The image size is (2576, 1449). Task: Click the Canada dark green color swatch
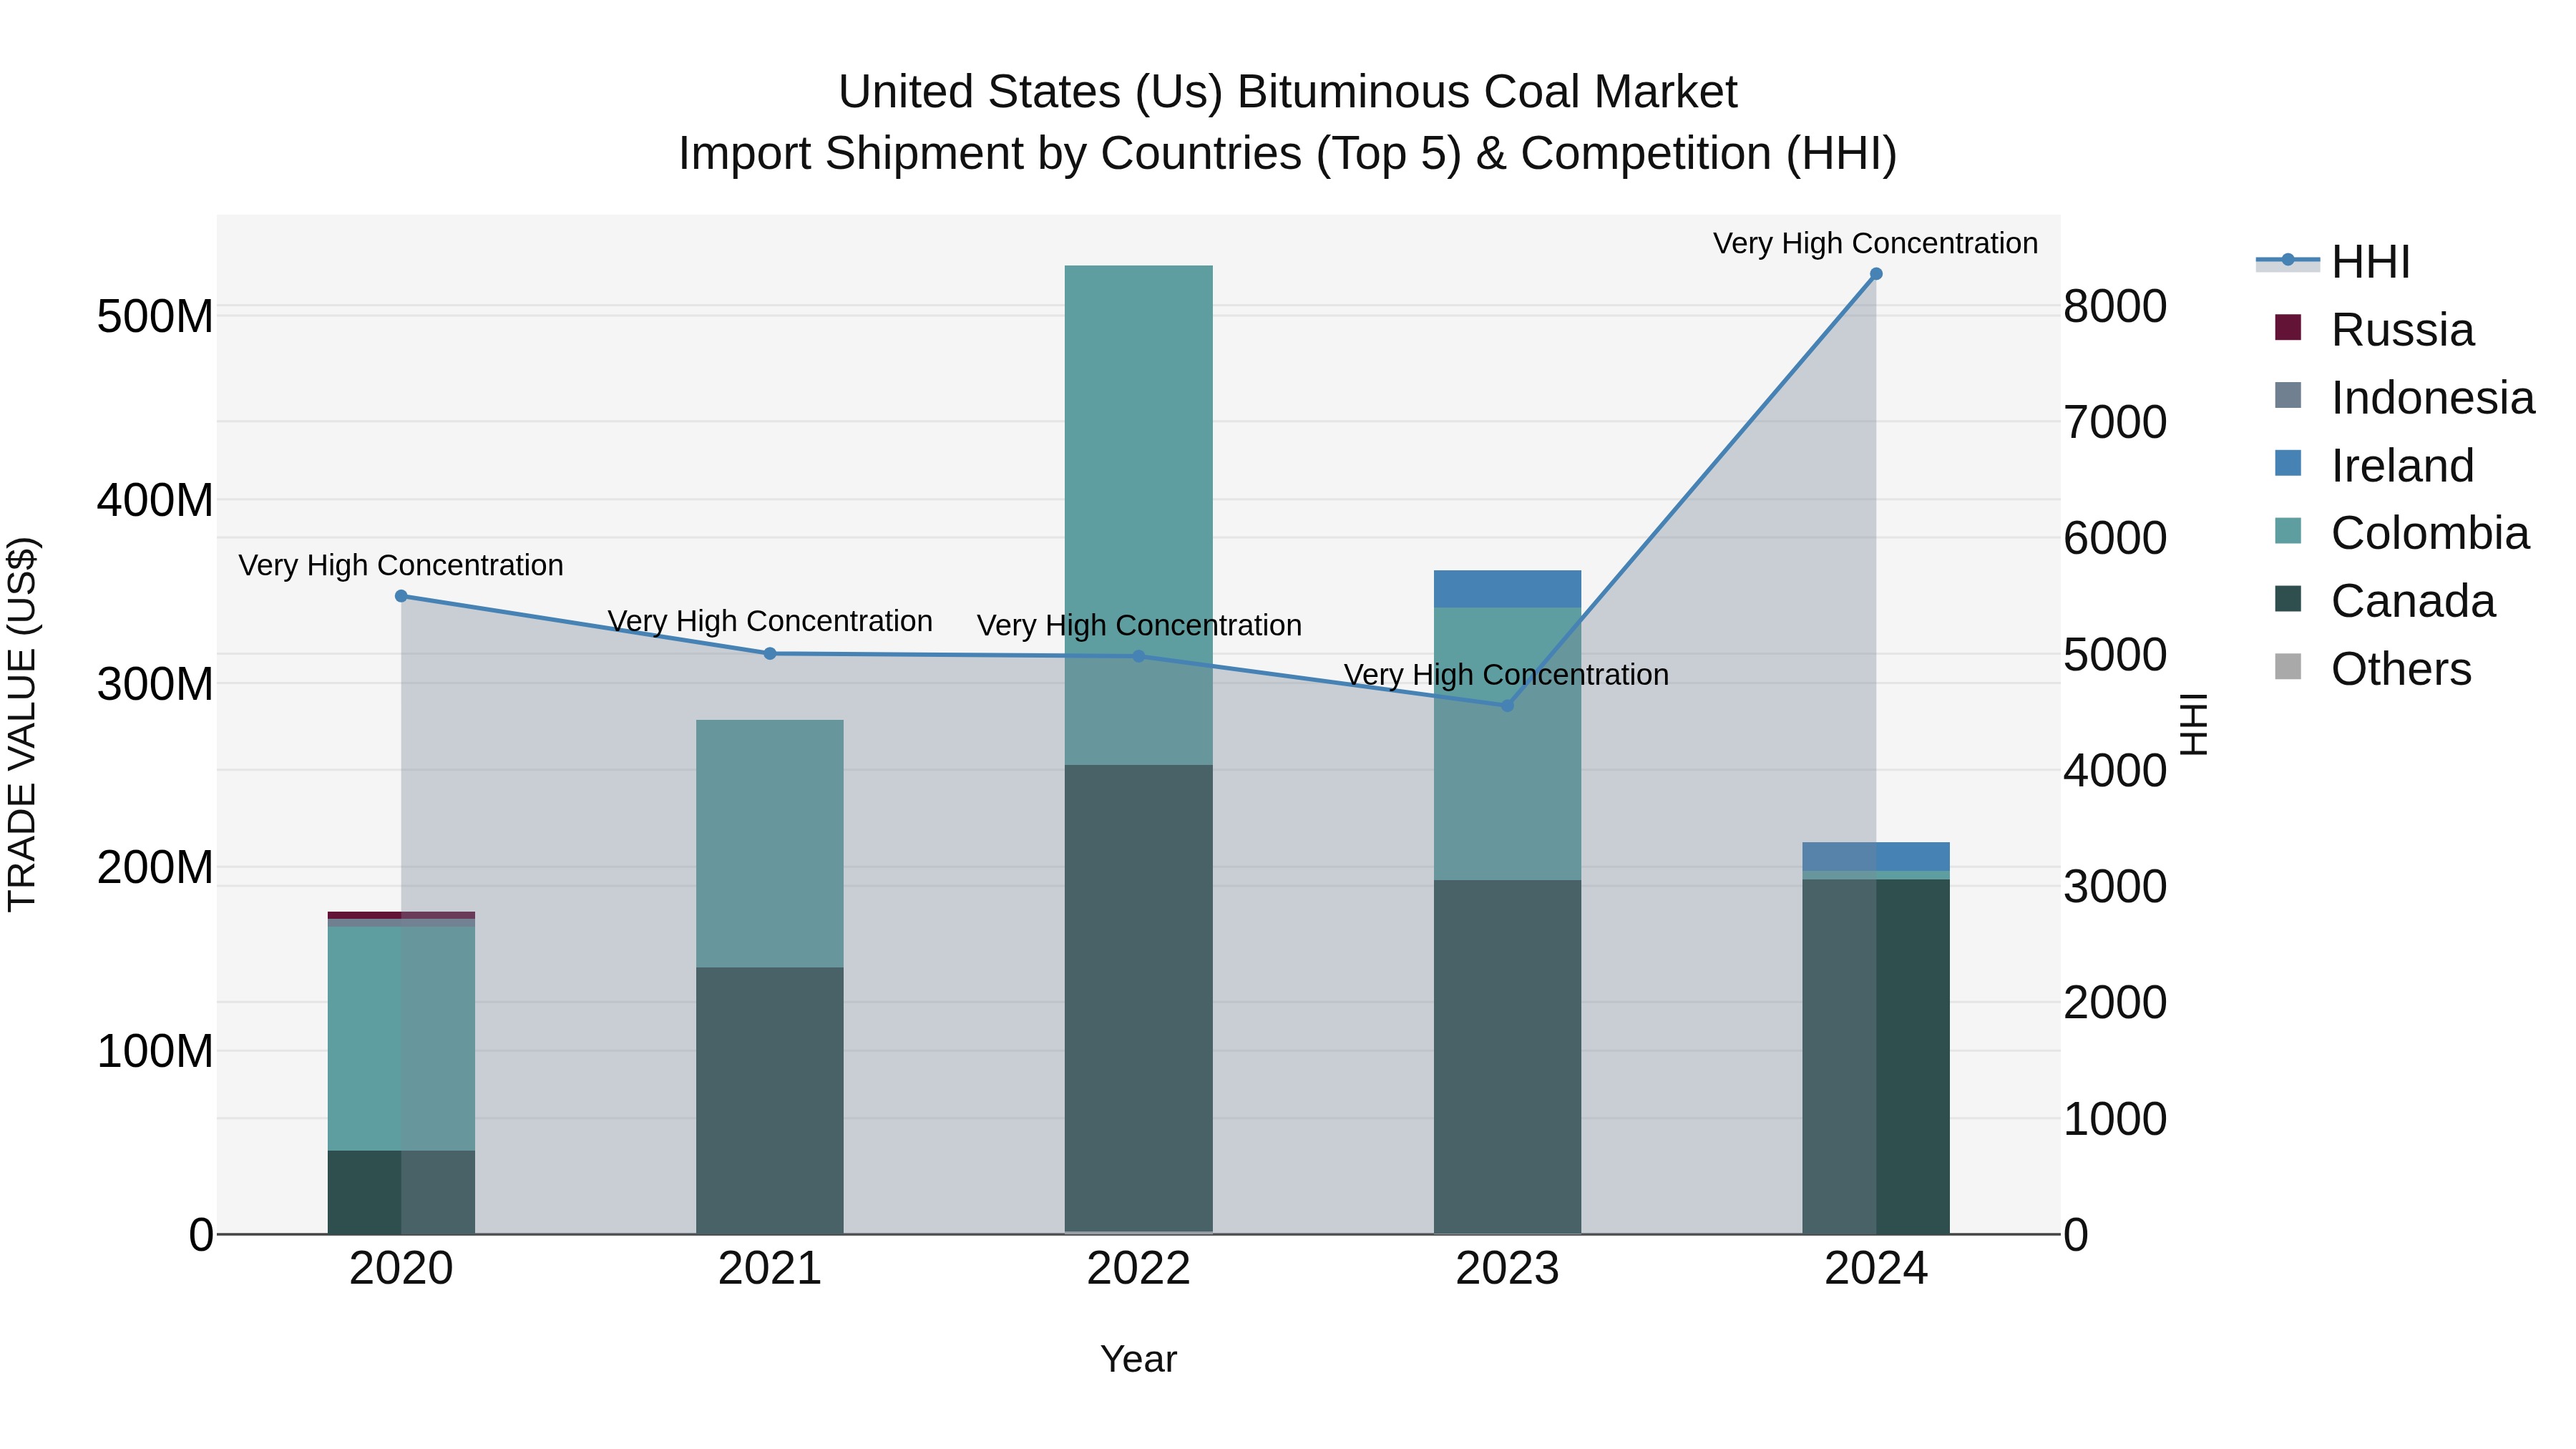pos(2288,599)
